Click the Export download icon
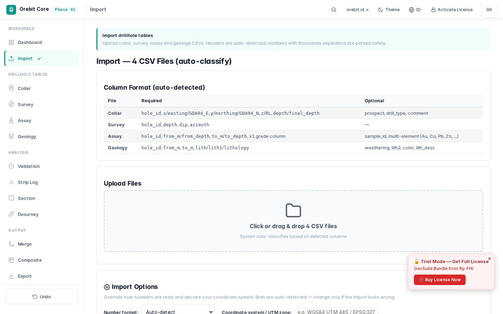Viewport: 503px width, 314px height. tap(11, 276)
